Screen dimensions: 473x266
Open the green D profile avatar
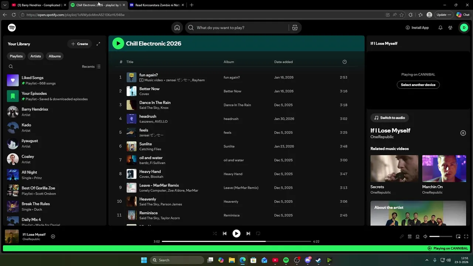(x=464, y=28)
